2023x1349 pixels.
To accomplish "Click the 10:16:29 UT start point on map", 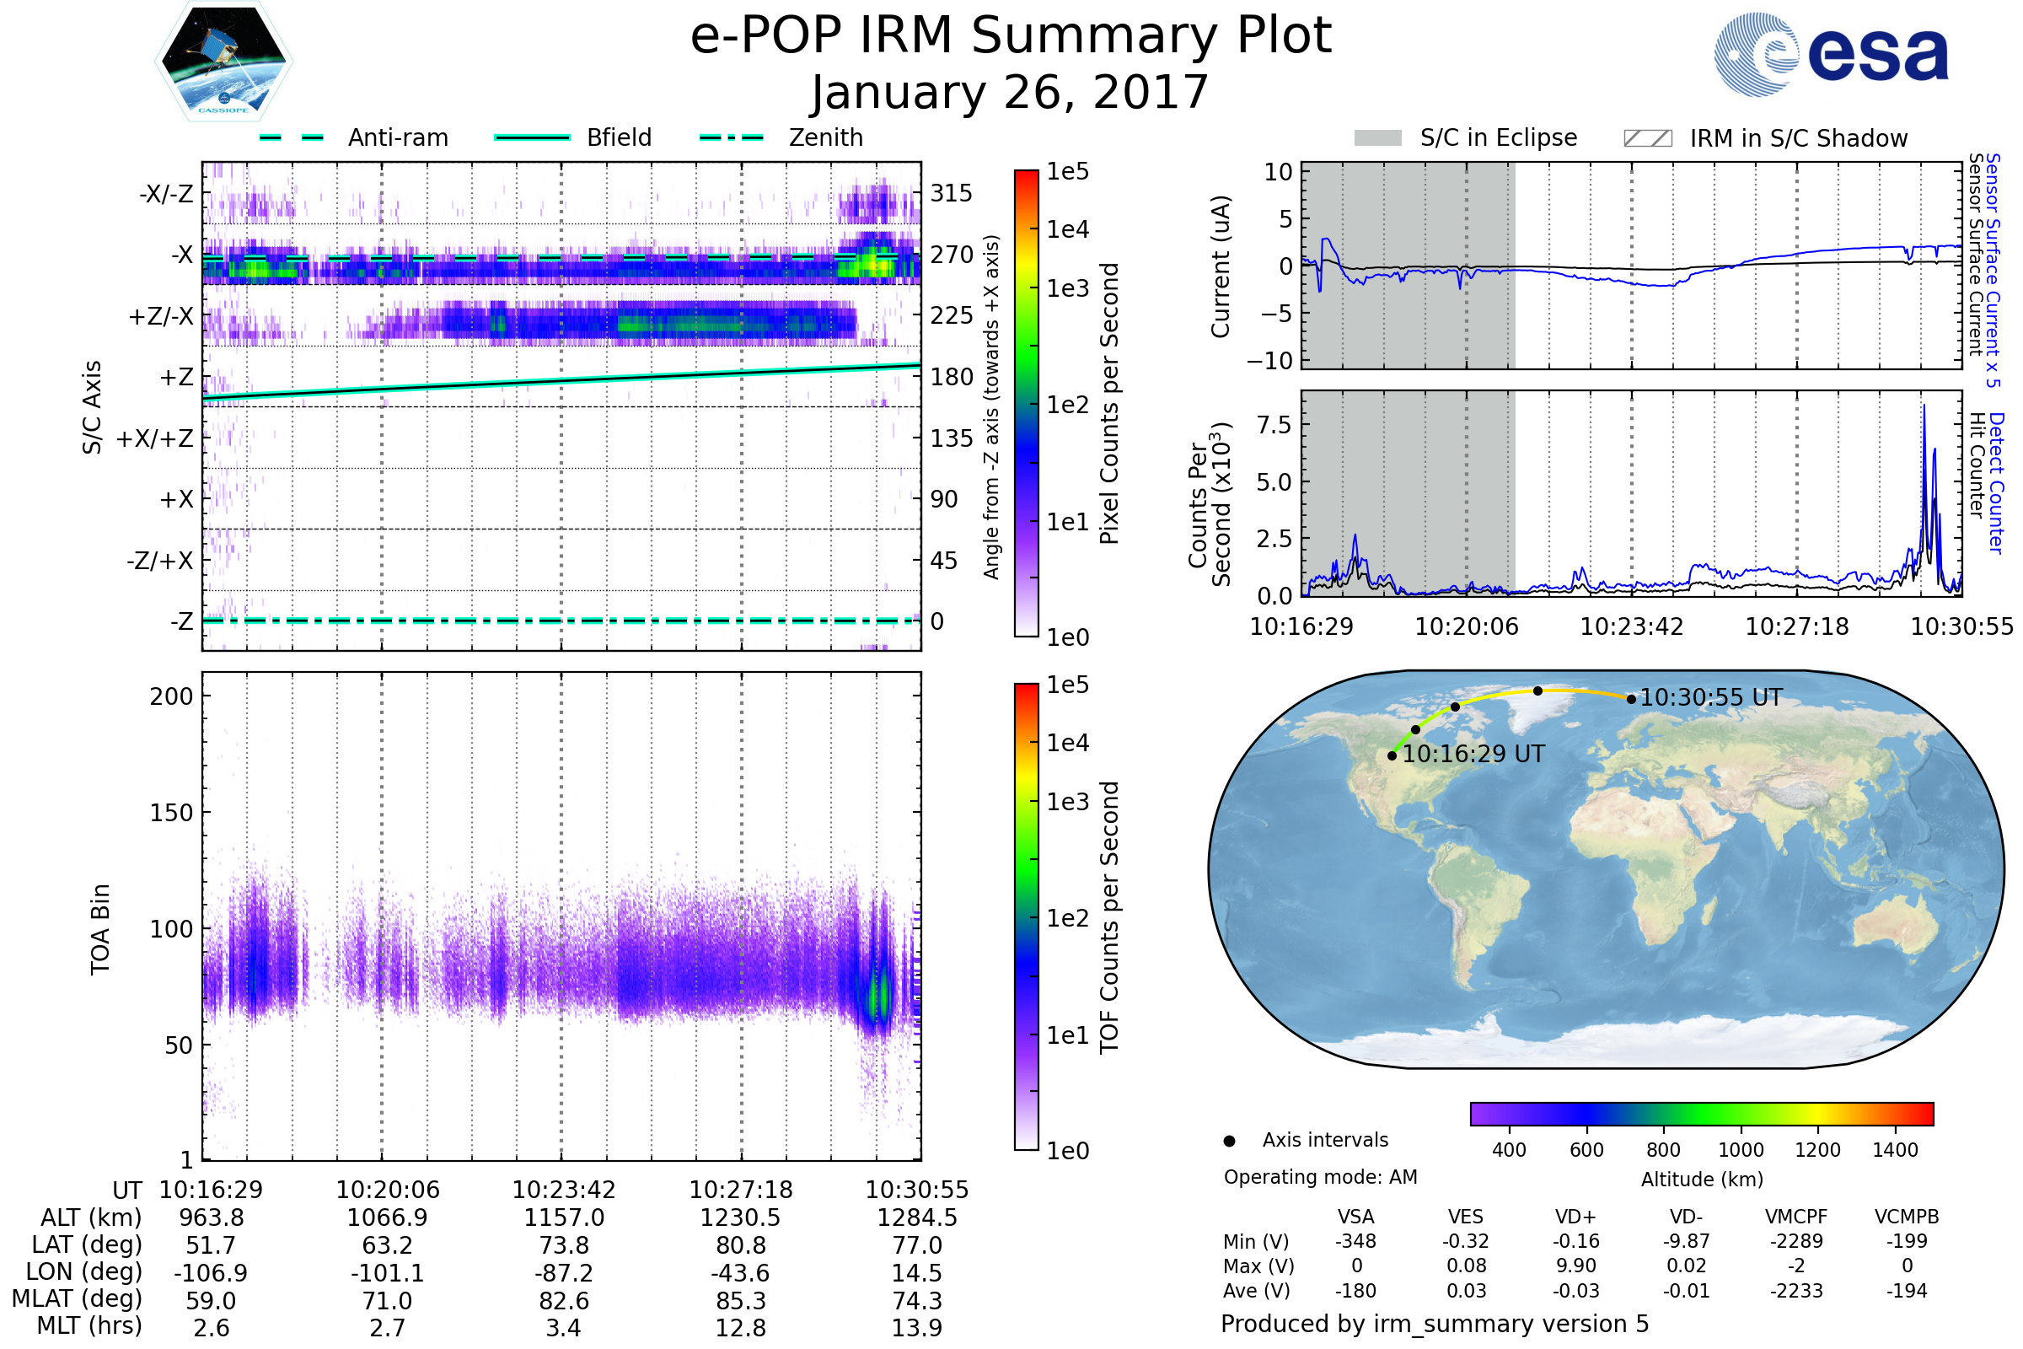I will (x=1392, y=756).
